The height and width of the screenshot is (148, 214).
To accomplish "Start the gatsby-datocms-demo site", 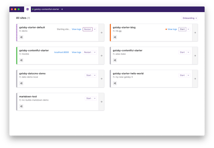I will coord(89,75).
